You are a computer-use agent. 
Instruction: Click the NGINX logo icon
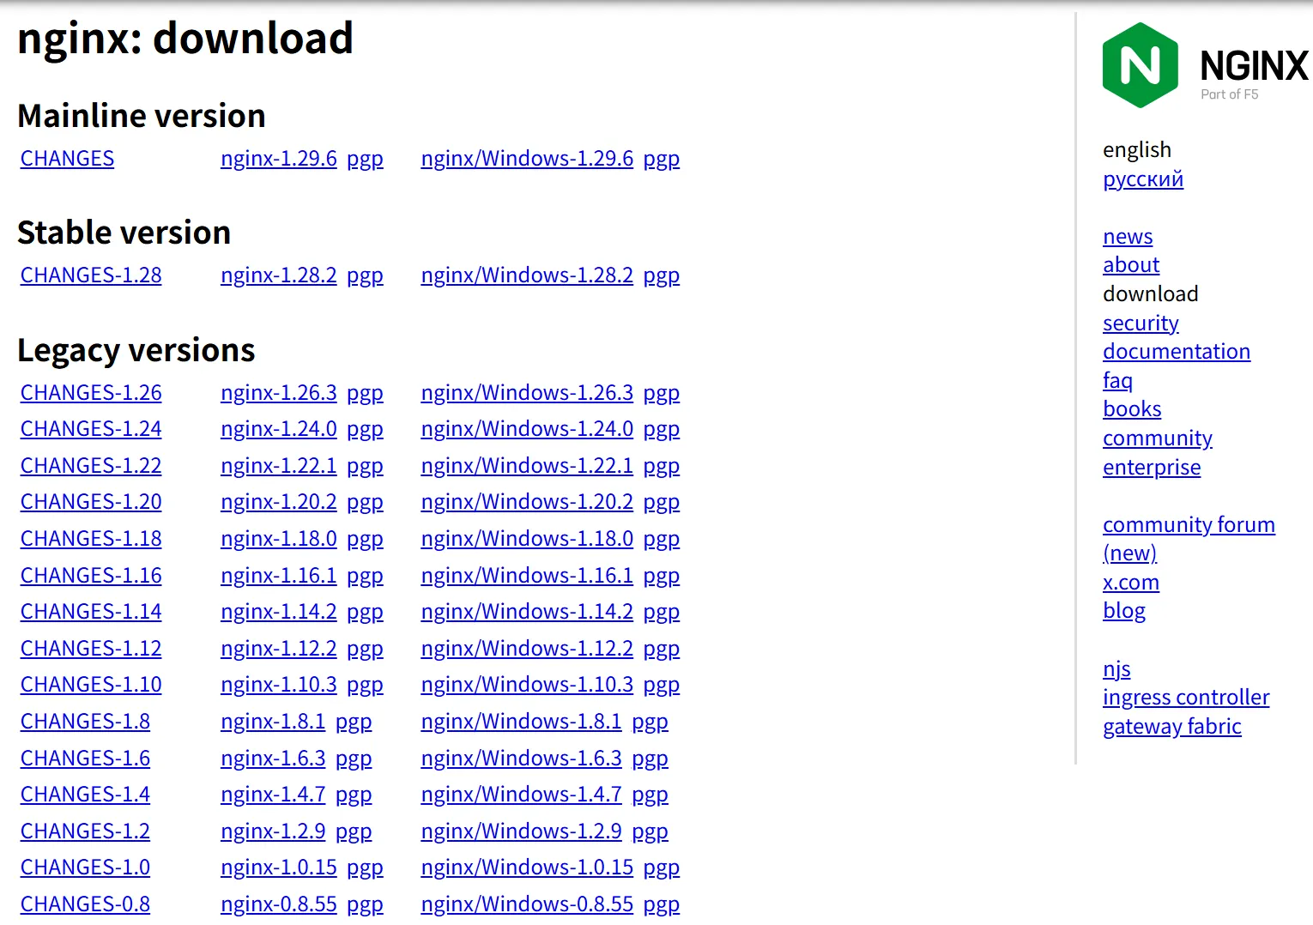1140,65
